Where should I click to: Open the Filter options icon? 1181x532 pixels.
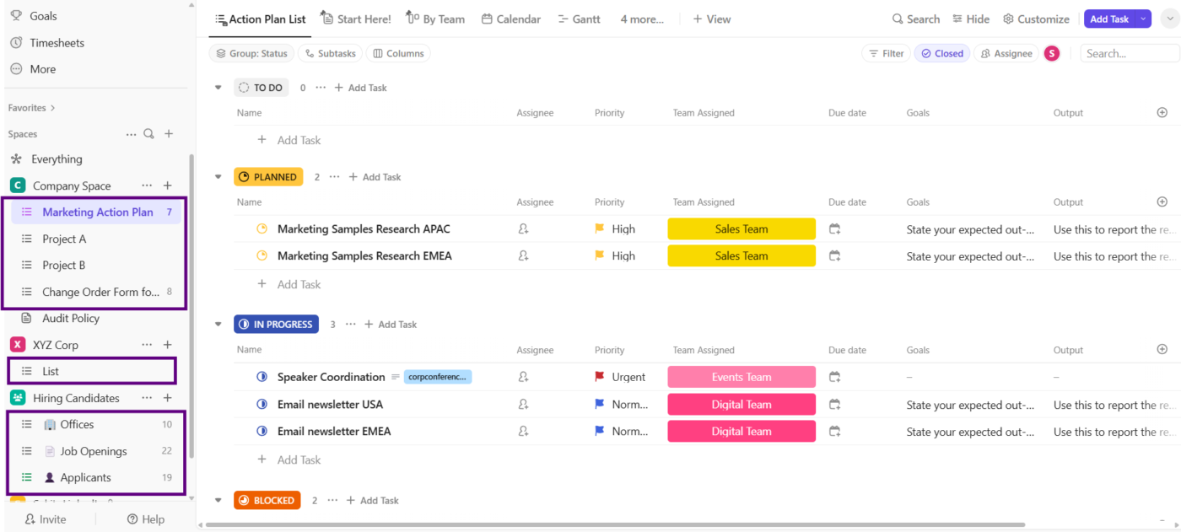[x=873, y=52]
